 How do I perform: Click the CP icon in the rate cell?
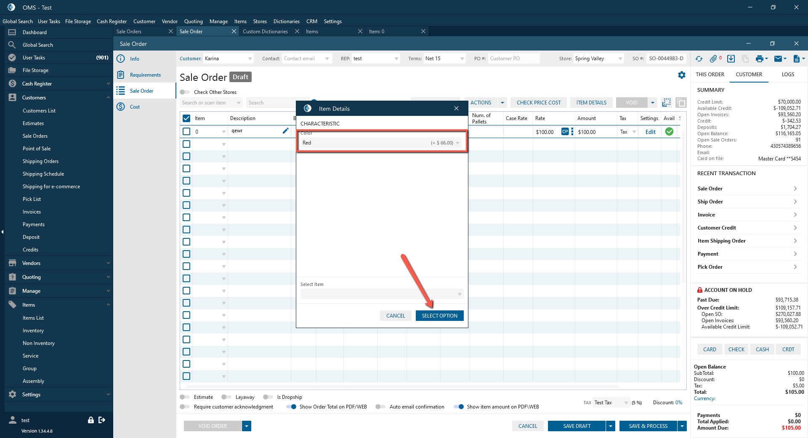[x=565, y=132]
